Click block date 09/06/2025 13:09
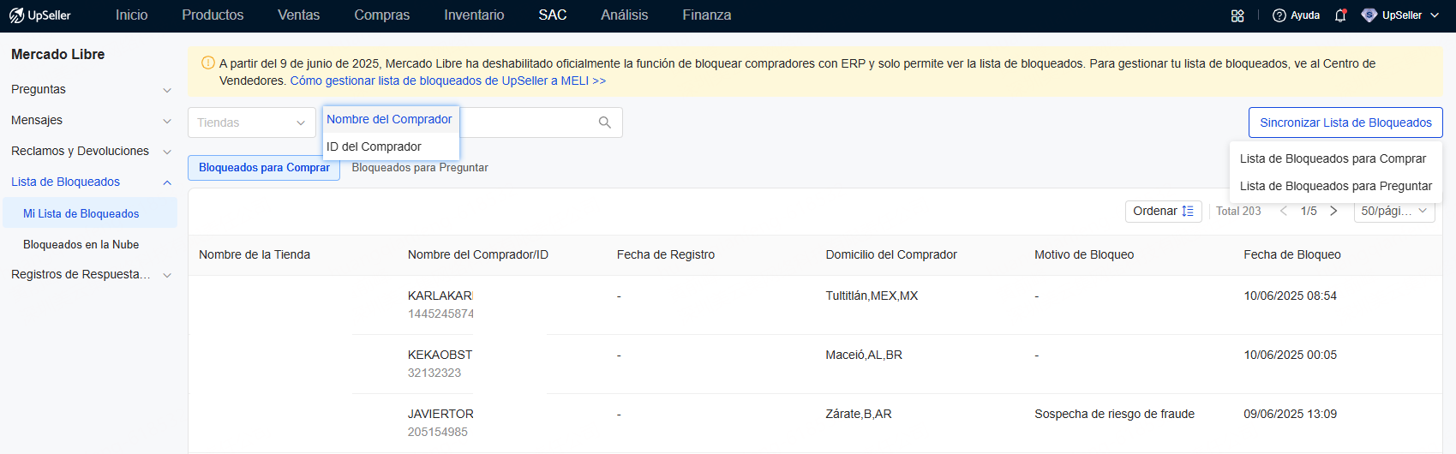 pos(1291,414)
